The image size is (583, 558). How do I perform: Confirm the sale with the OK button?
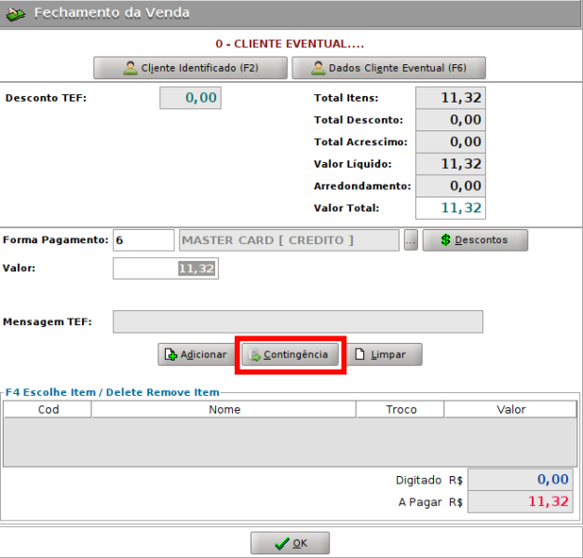290,543
